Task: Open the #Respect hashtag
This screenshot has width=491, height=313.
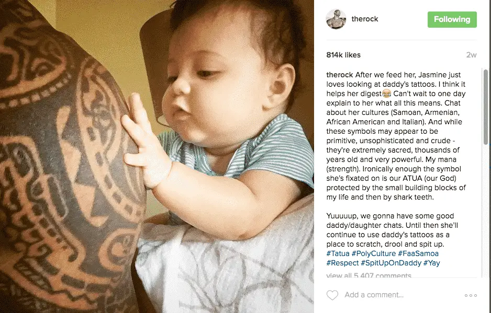Action: [342, 263]
